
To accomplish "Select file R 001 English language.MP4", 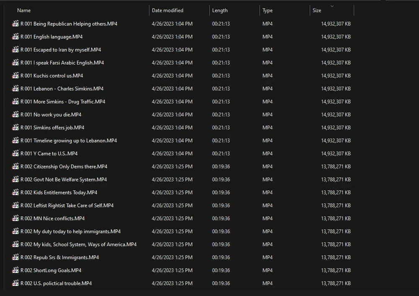I will click(51, 36).
